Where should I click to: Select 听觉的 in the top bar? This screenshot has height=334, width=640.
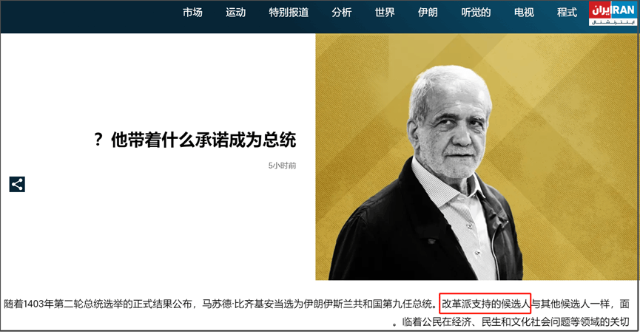click(x=476, y=13)
